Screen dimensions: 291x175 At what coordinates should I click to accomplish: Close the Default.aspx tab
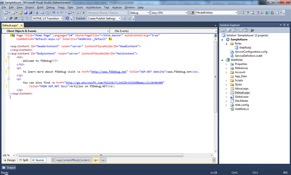pos(21,25)
